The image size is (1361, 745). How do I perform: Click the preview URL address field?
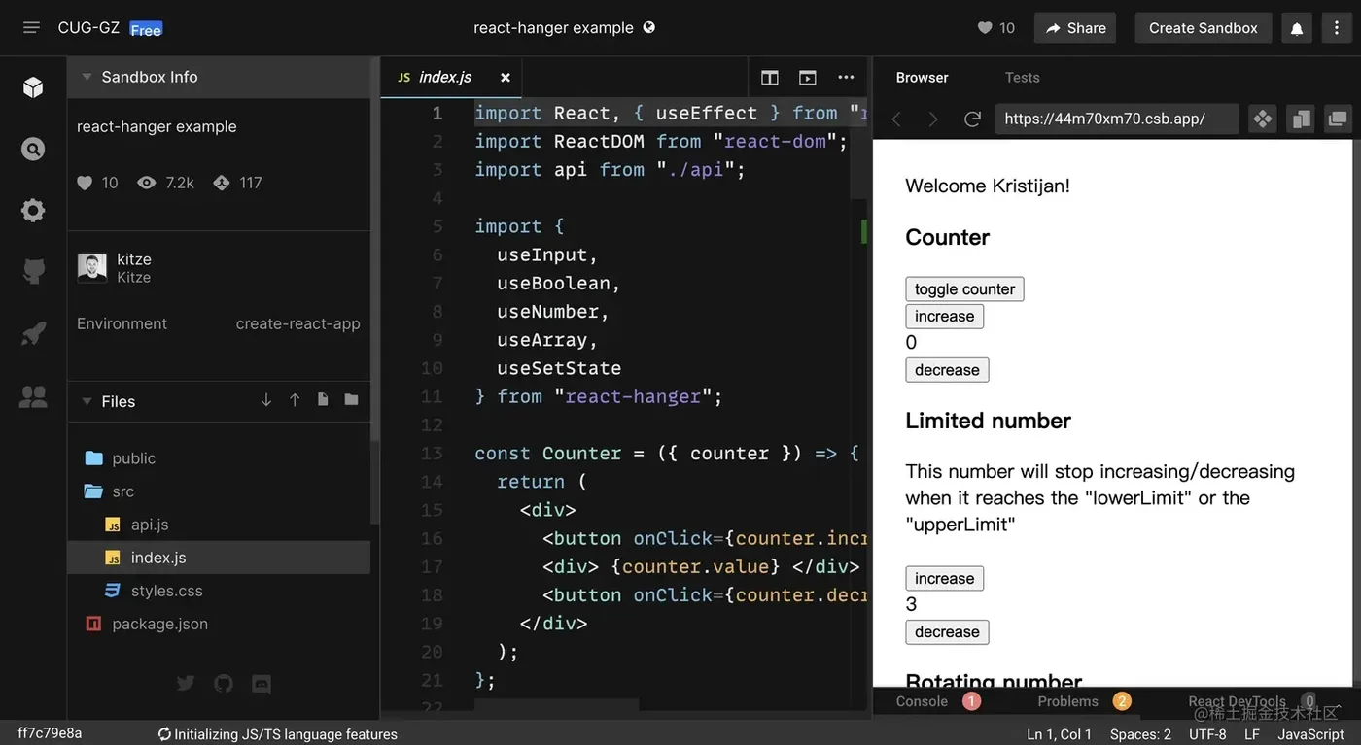click(x=1116, y=119)
